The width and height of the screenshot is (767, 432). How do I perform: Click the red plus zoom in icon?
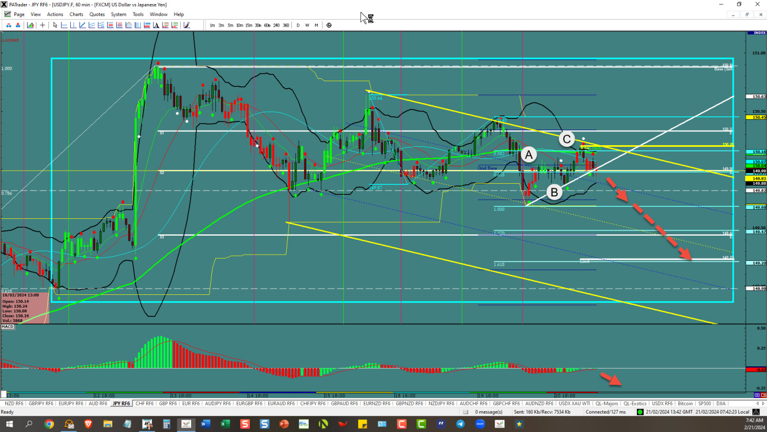click(x=18, y=25)
